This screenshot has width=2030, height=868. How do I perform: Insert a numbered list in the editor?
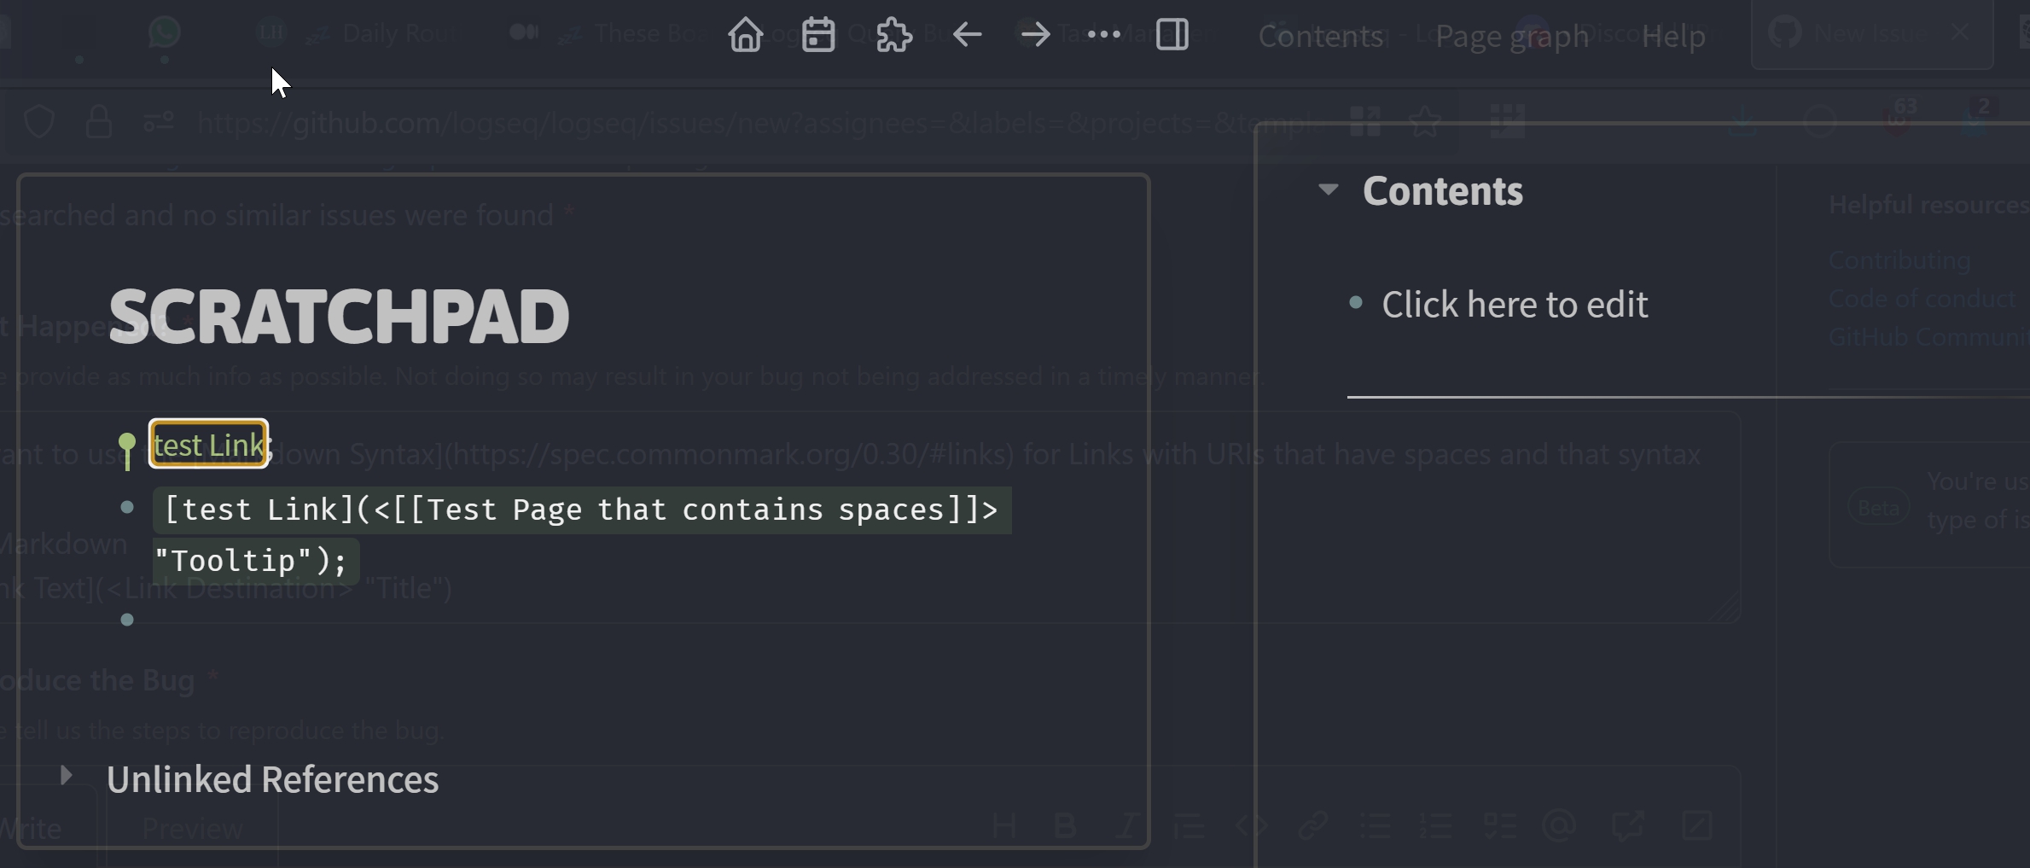(1437, 824)
